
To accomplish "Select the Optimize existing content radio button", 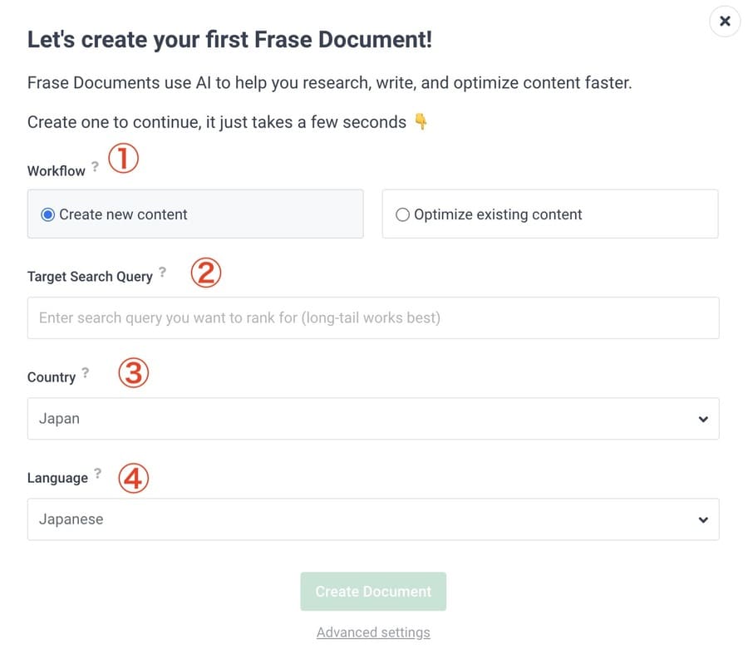I will [x=402, y=214].
